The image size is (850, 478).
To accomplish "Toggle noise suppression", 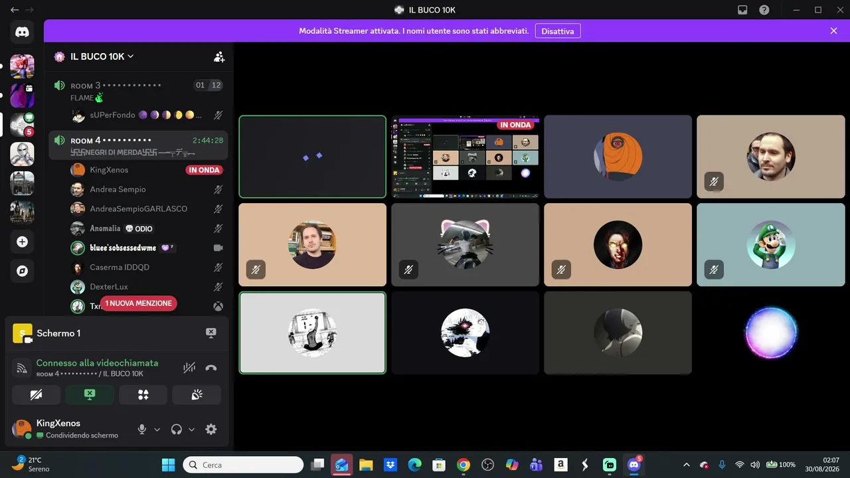I will pos(189,368).
